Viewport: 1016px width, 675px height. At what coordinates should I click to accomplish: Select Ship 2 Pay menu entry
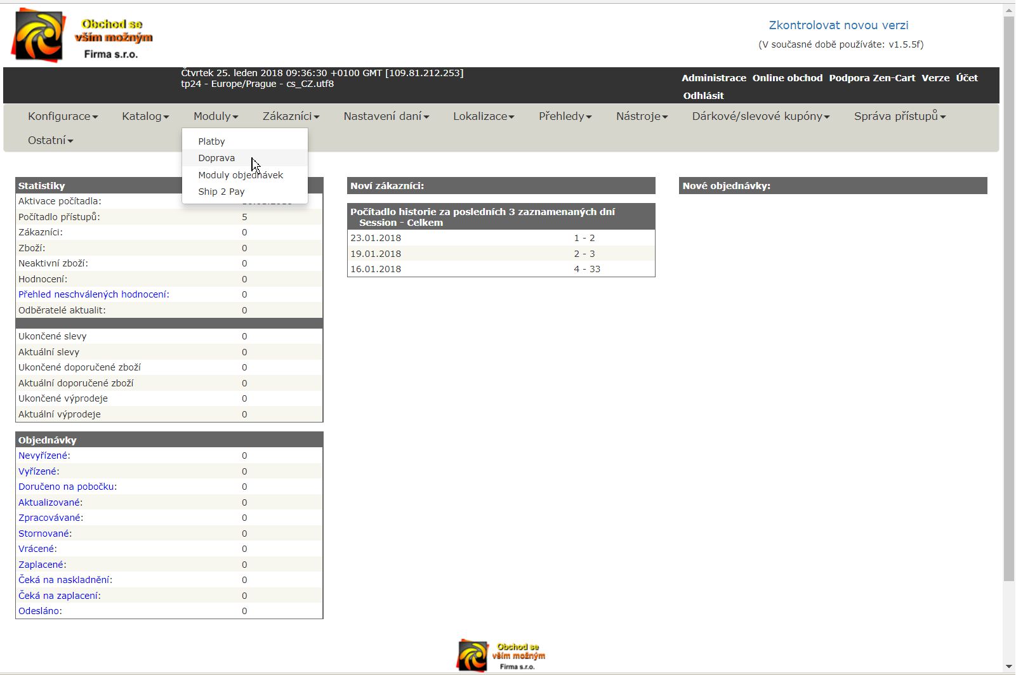(x=221, y=192)
